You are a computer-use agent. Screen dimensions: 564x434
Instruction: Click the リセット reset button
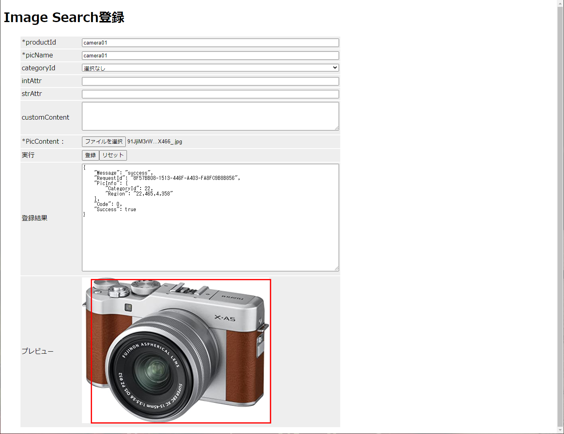point(113,155)
